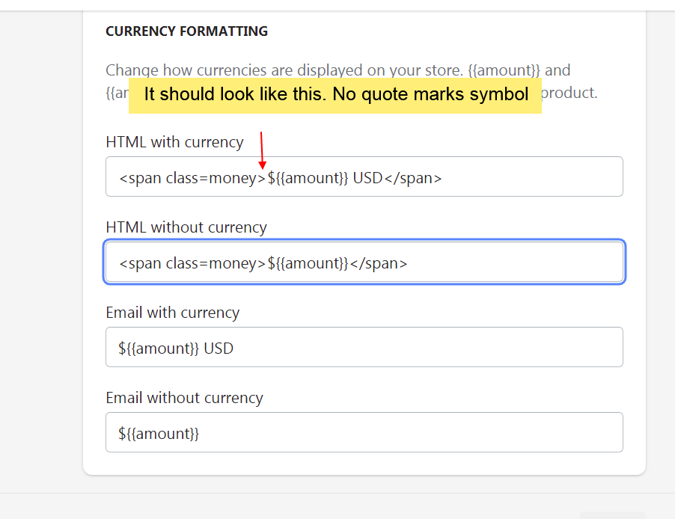Click the partially visible button at bottom right
Image resolution: width=675 pixels, height=519 pixels.
[611, 515]
